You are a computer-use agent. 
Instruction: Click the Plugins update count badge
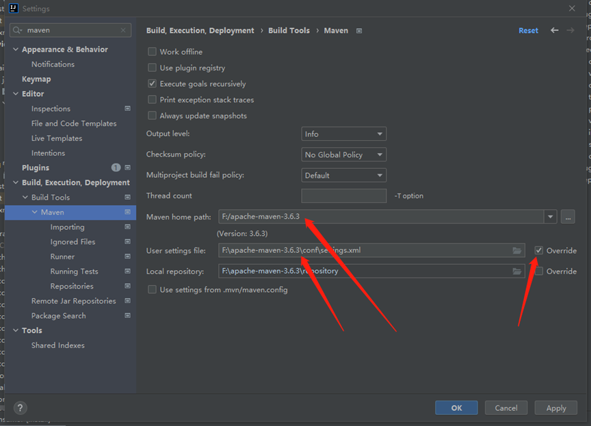point(116,168)
